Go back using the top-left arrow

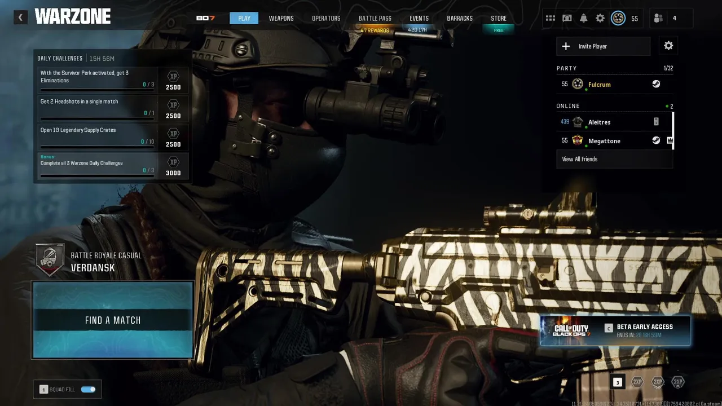21,17
